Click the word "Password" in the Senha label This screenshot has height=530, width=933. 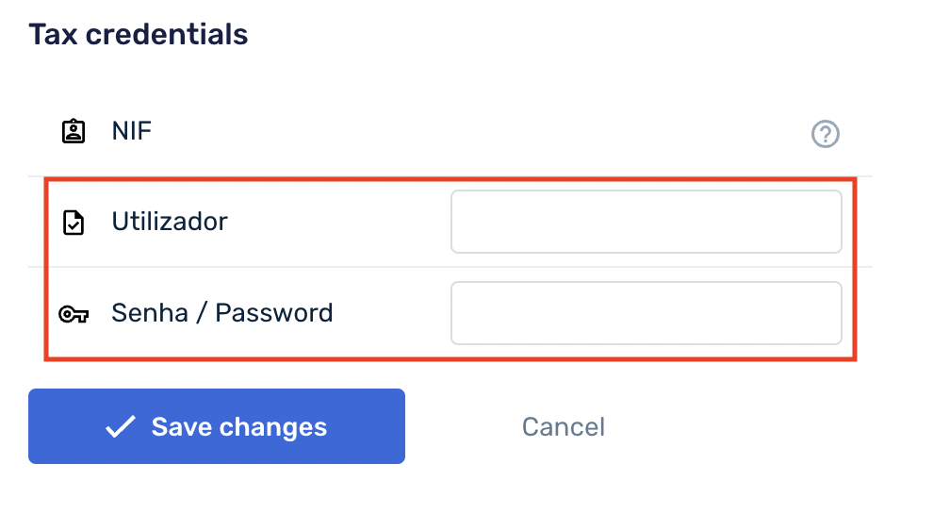pyautogui.click(x=274, y=313)
